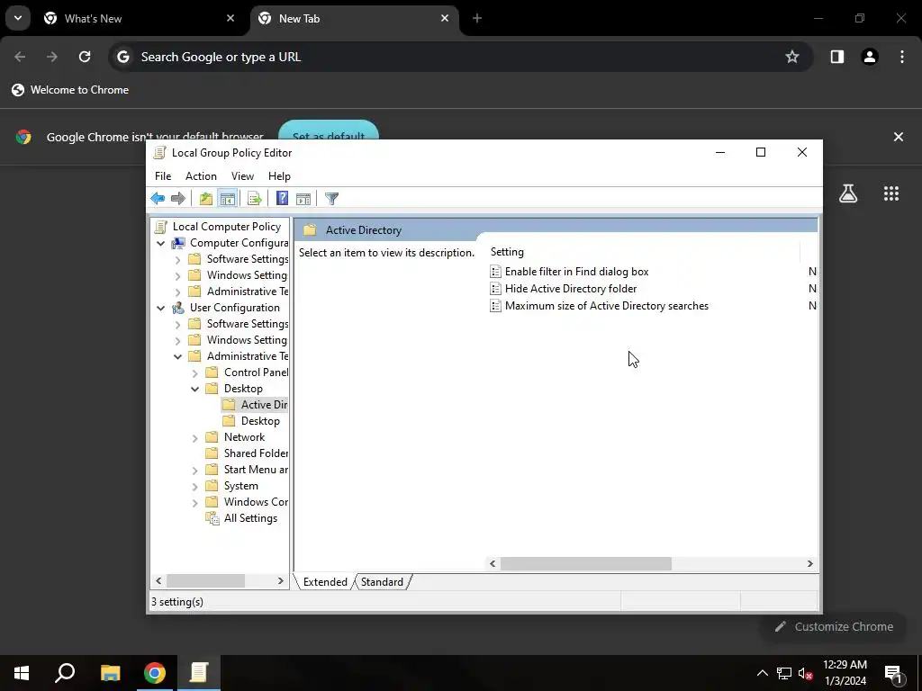Viewport: 922px width, 691px height.
Task: Click the Chrome taskbar icon
Action: coord(155,673)
